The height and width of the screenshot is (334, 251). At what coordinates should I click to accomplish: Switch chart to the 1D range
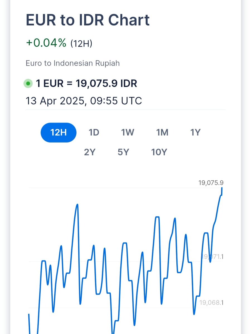(x=94, y=132)
